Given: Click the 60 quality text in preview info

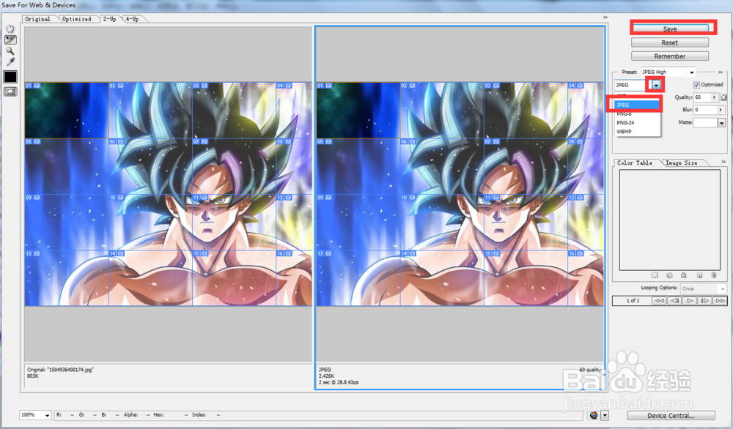Looking at the screenshot, I should coord(590,370).
